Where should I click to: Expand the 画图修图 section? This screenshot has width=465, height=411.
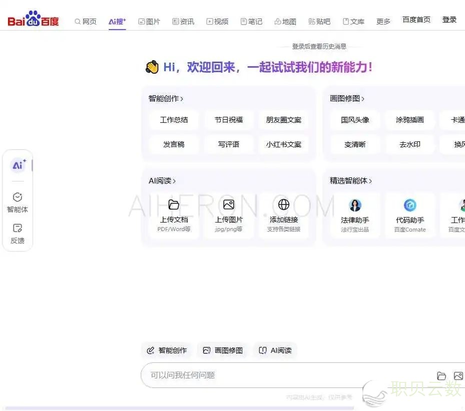tap(347, 99)
